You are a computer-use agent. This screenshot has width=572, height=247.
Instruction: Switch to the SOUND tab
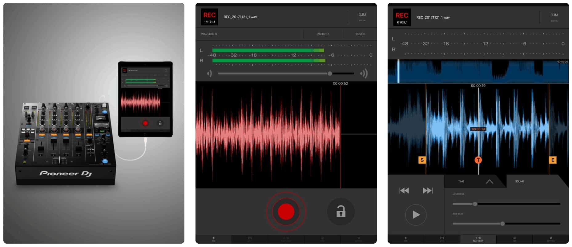(519, 181)
